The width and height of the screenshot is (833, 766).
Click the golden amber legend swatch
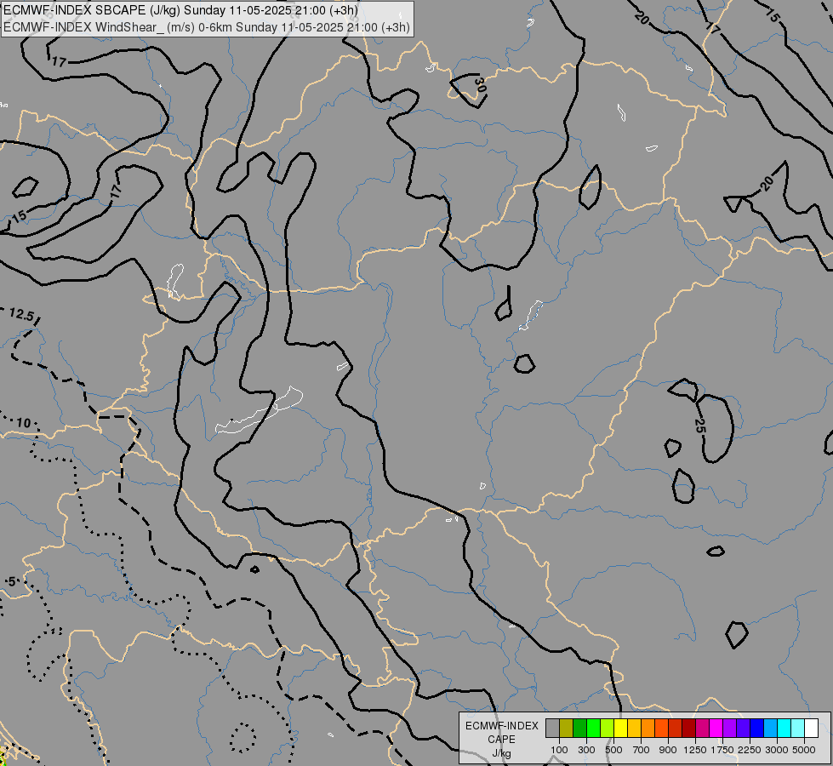point(634,728)
